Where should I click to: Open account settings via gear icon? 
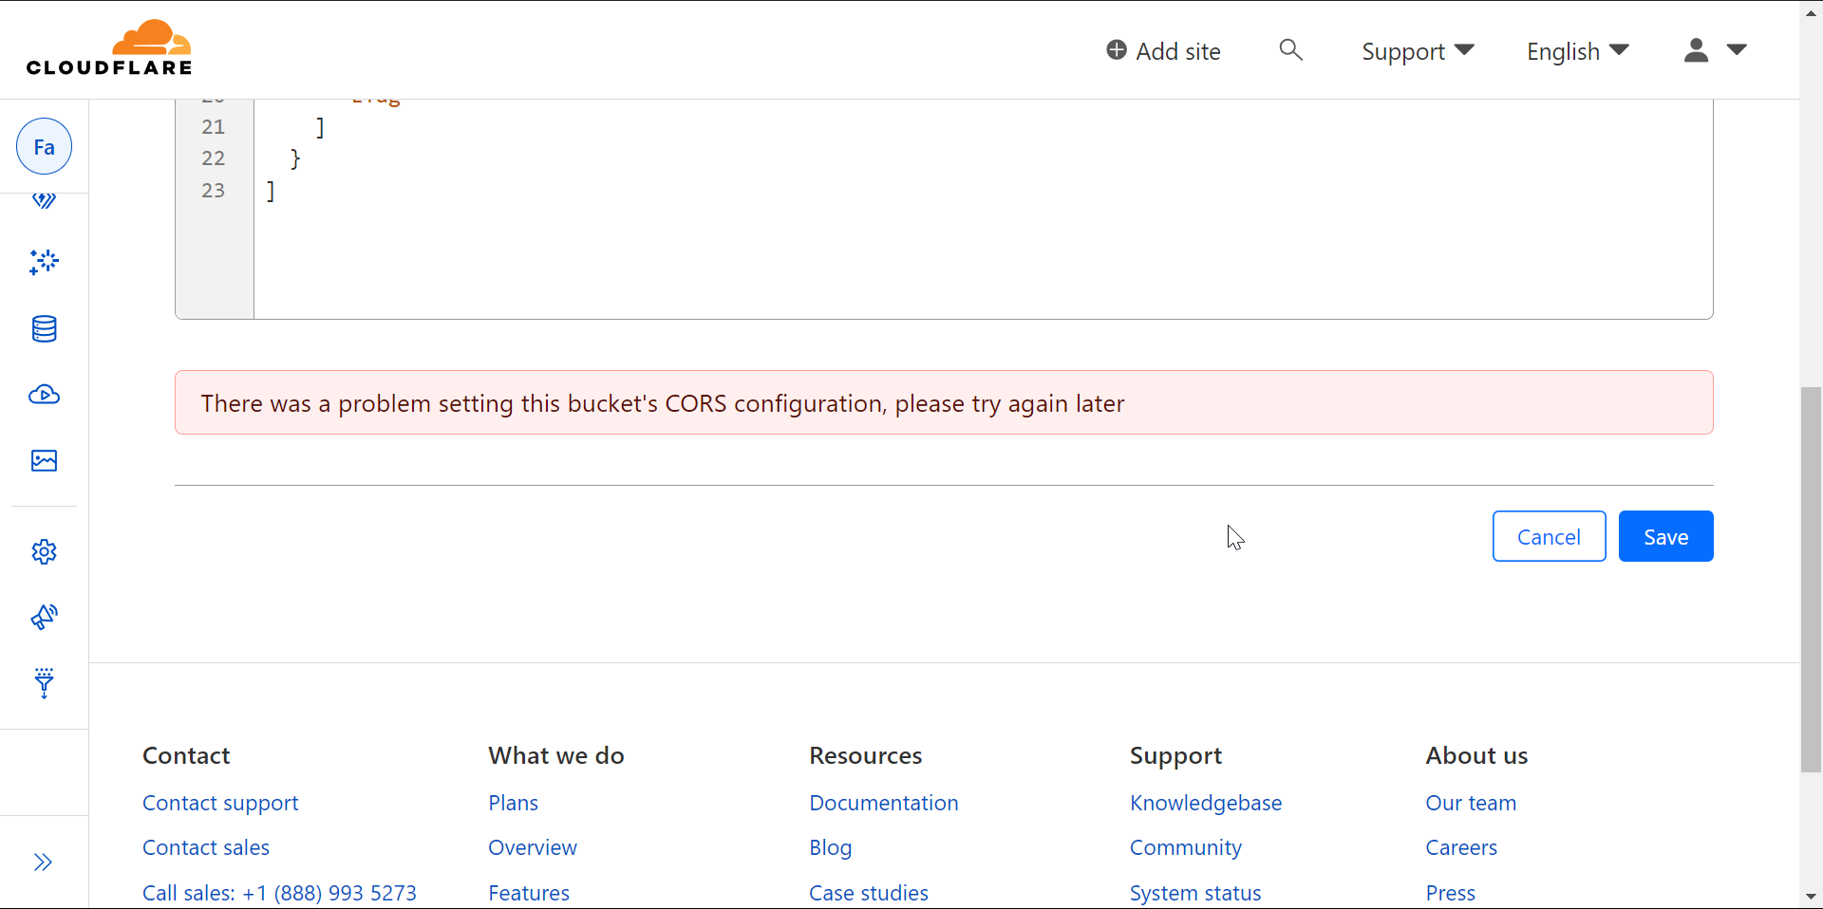(x=44, y=551)
